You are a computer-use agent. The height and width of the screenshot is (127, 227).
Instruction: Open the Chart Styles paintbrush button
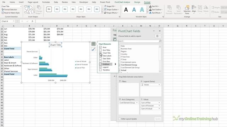pos(93,49)
